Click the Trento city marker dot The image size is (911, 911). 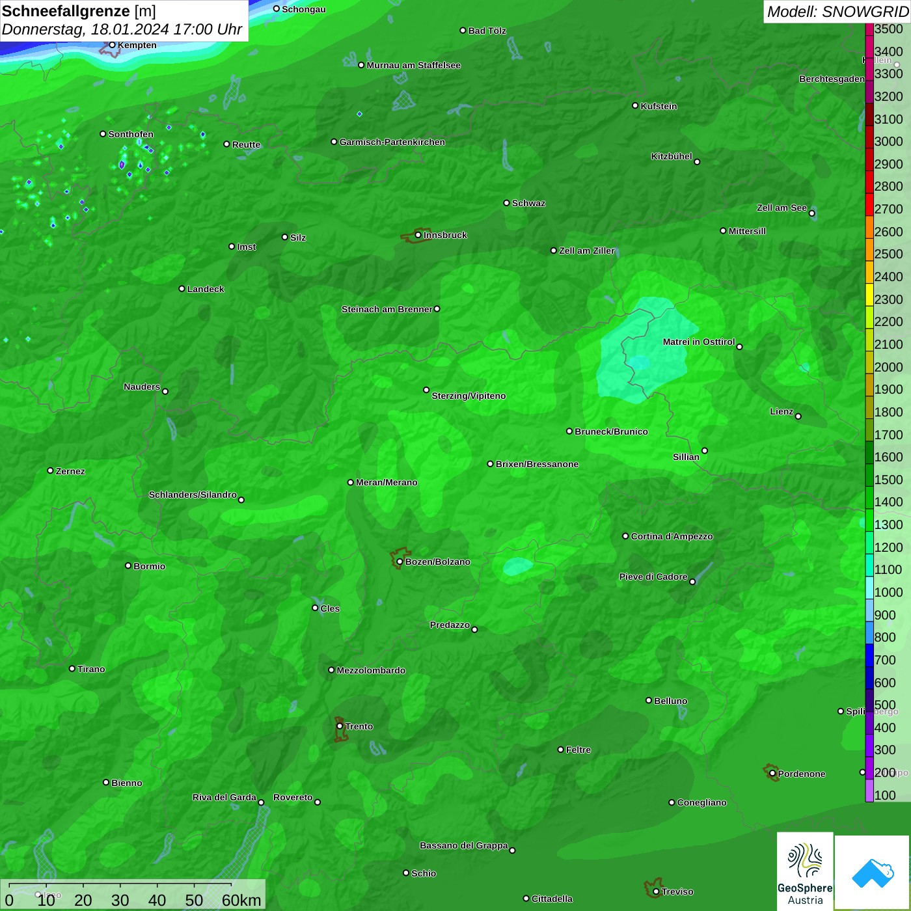pos(340,726)
